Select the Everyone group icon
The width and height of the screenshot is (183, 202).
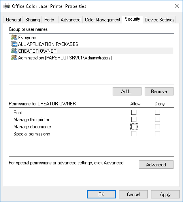click(14, 37)
